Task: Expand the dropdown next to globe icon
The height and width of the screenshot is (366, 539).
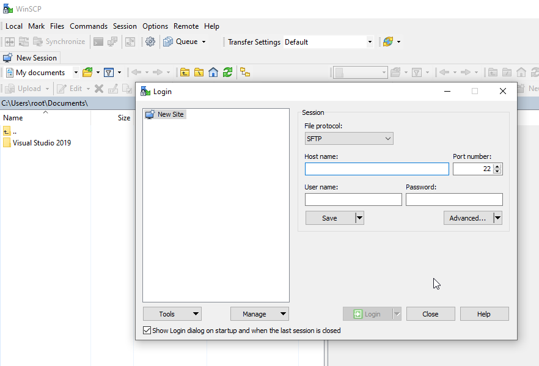Action: tap(398, 42)
